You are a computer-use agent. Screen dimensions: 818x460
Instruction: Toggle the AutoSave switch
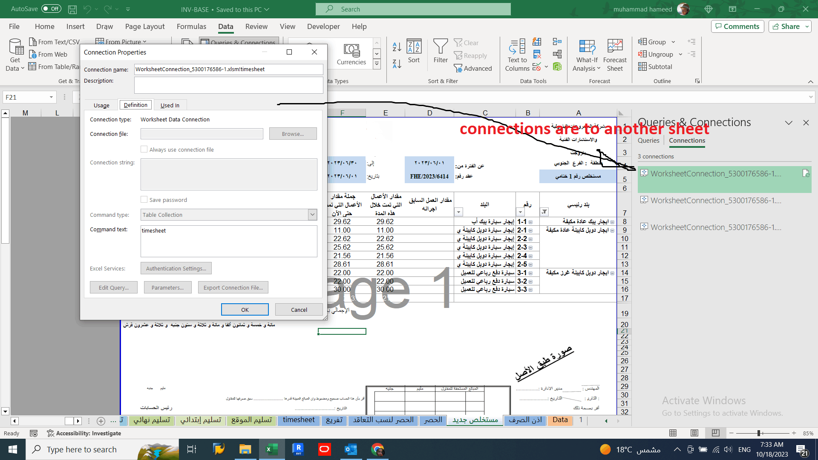coord(51,9)
